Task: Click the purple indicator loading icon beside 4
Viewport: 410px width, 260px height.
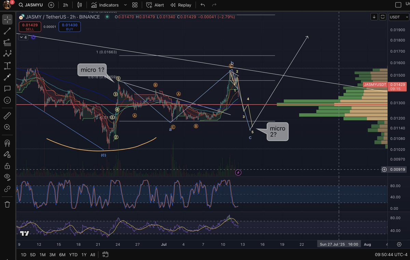Action: click(x=33, y=37)
